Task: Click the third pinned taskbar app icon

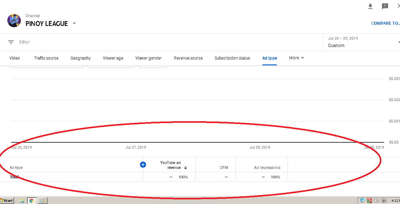Action: (x=42, y=201)
